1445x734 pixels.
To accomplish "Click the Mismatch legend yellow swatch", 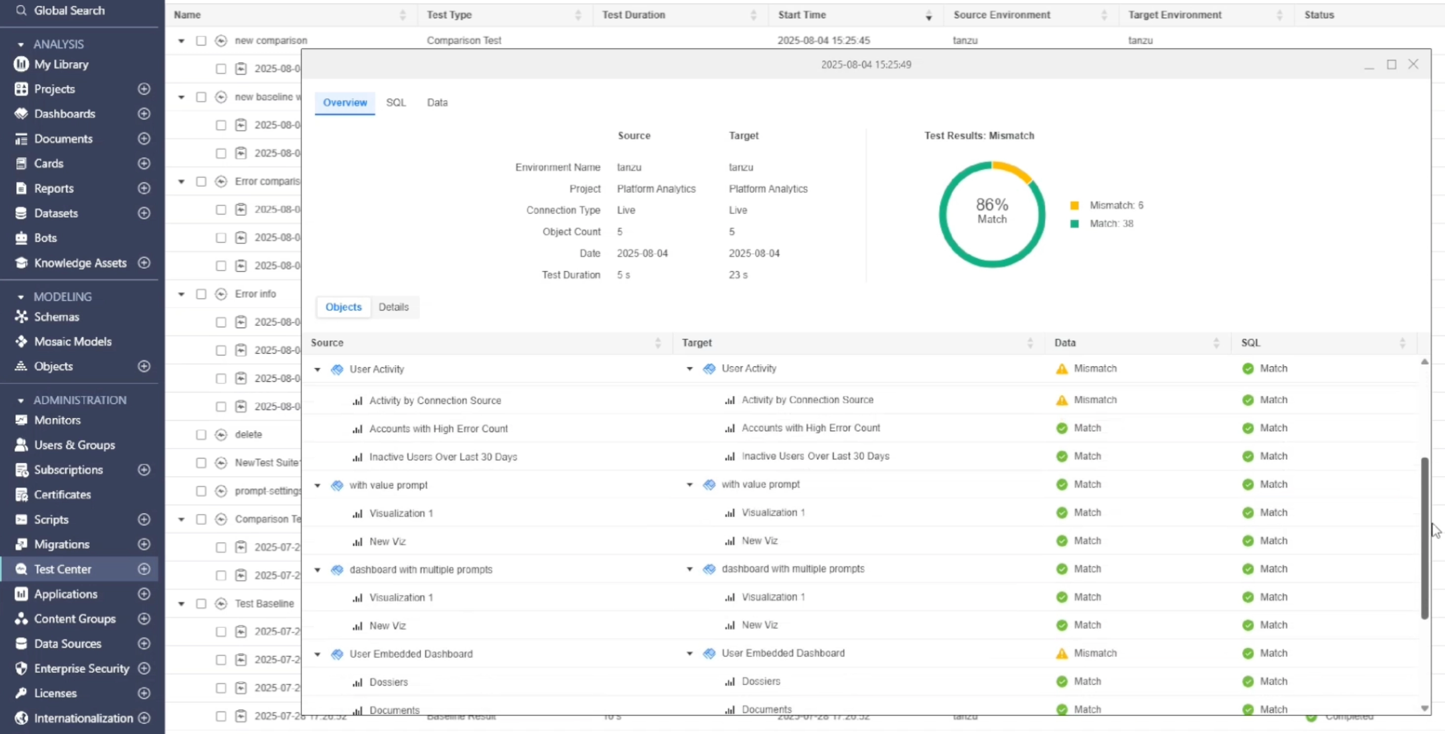I will 1074,206.
